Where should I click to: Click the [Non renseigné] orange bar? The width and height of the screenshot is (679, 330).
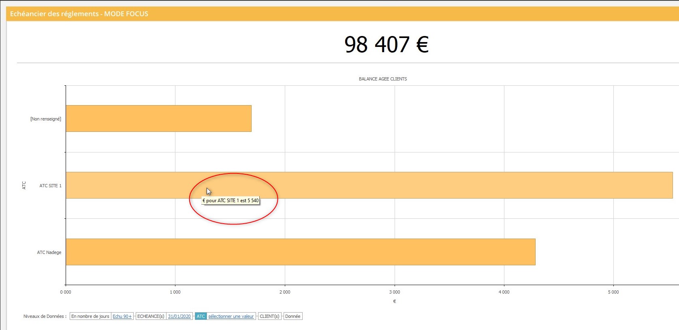158,118
